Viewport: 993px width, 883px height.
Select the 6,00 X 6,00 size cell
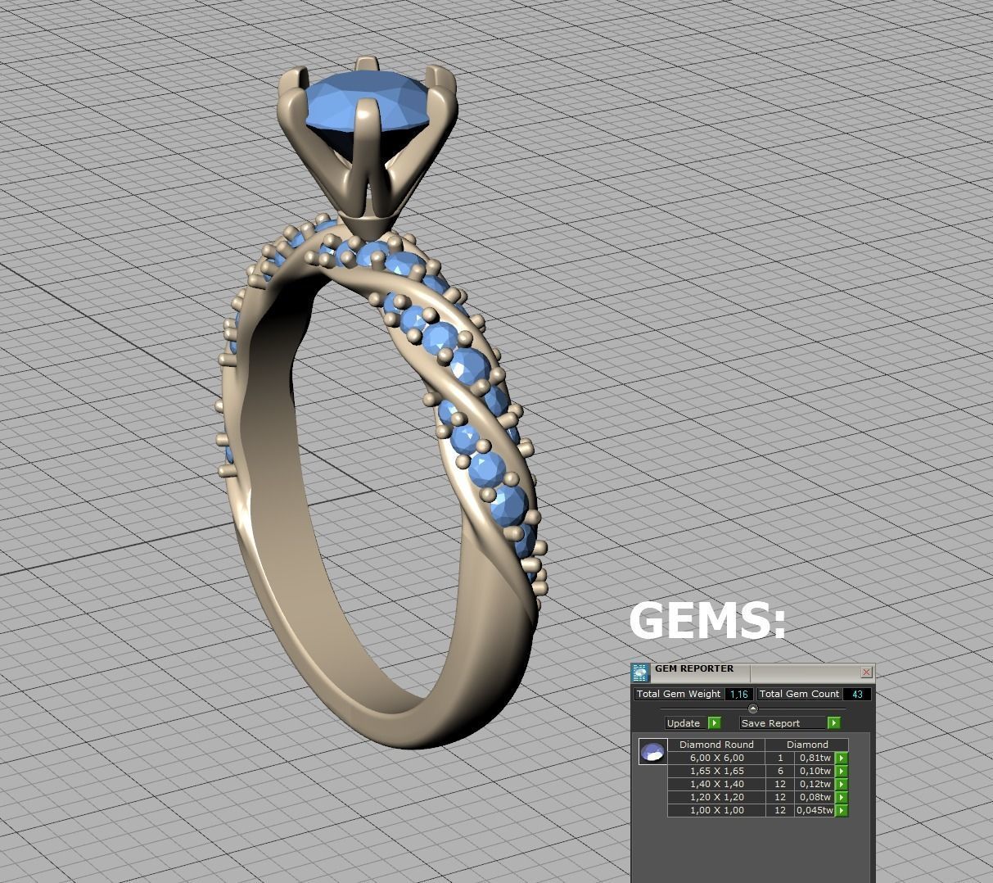tap(716, 758)
